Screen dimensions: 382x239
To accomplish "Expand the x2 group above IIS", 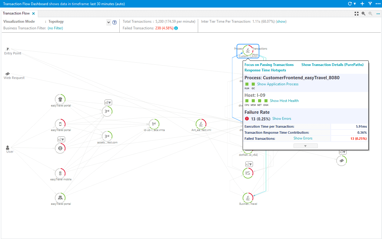I will [249, 164].
